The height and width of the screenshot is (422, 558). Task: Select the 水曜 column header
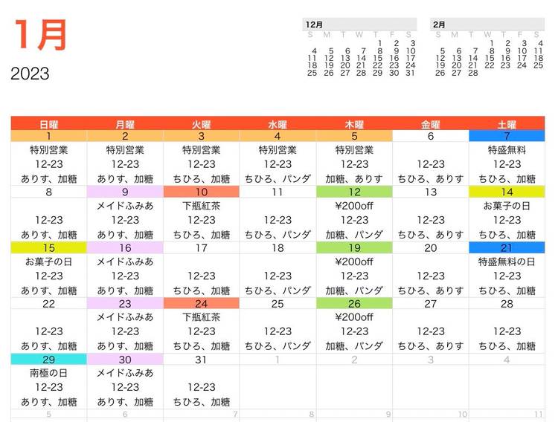coord(278,123)
